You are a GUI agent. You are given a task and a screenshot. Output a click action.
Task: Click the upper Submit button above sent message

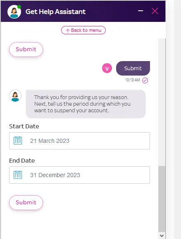[26, 50]
